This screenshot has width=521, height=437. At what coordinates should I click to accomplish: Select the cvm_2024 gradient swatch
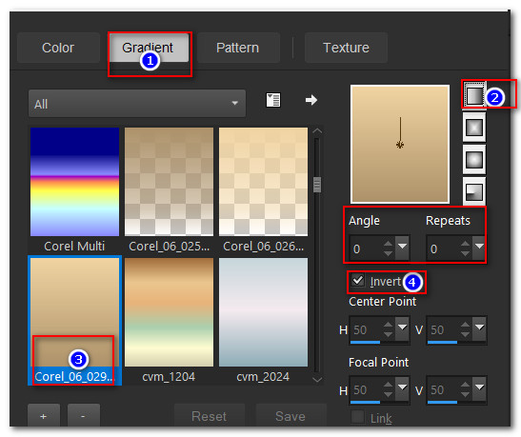click(x=263, y=312)
